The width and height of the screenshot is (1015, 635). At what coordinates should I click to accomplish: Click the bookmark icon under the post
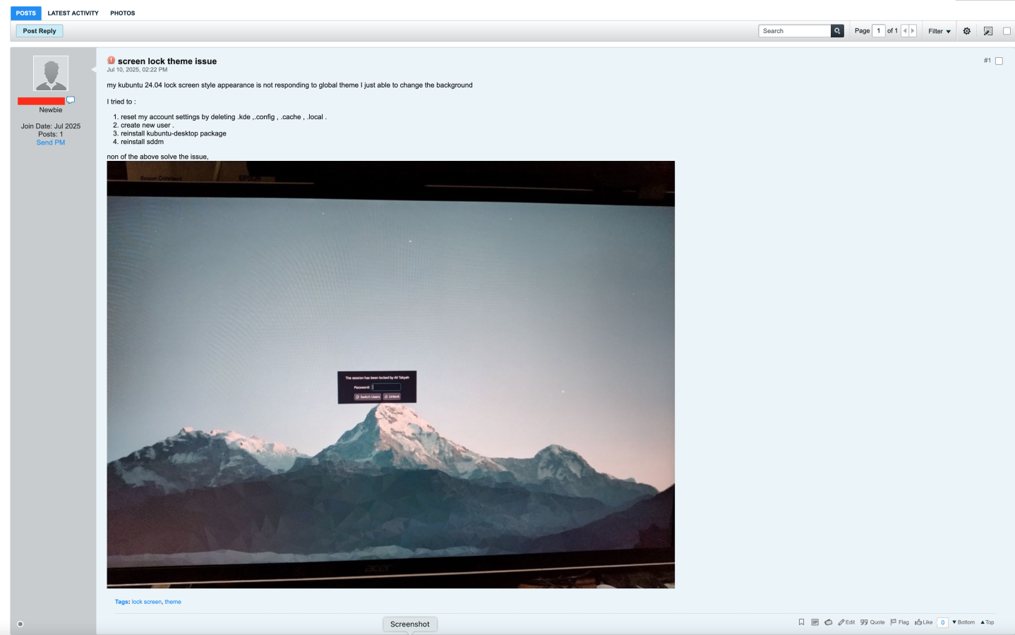tap(801, 622)
